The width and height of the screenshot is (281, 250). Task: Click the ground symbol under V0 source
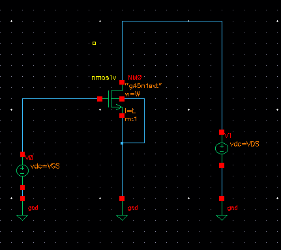point(22,217)
